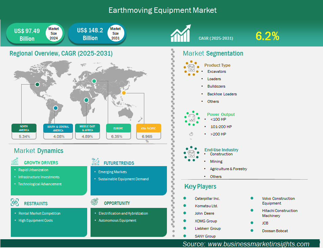
Task: Select the Asia Pacific orange map marker
Action: [124, 93]
